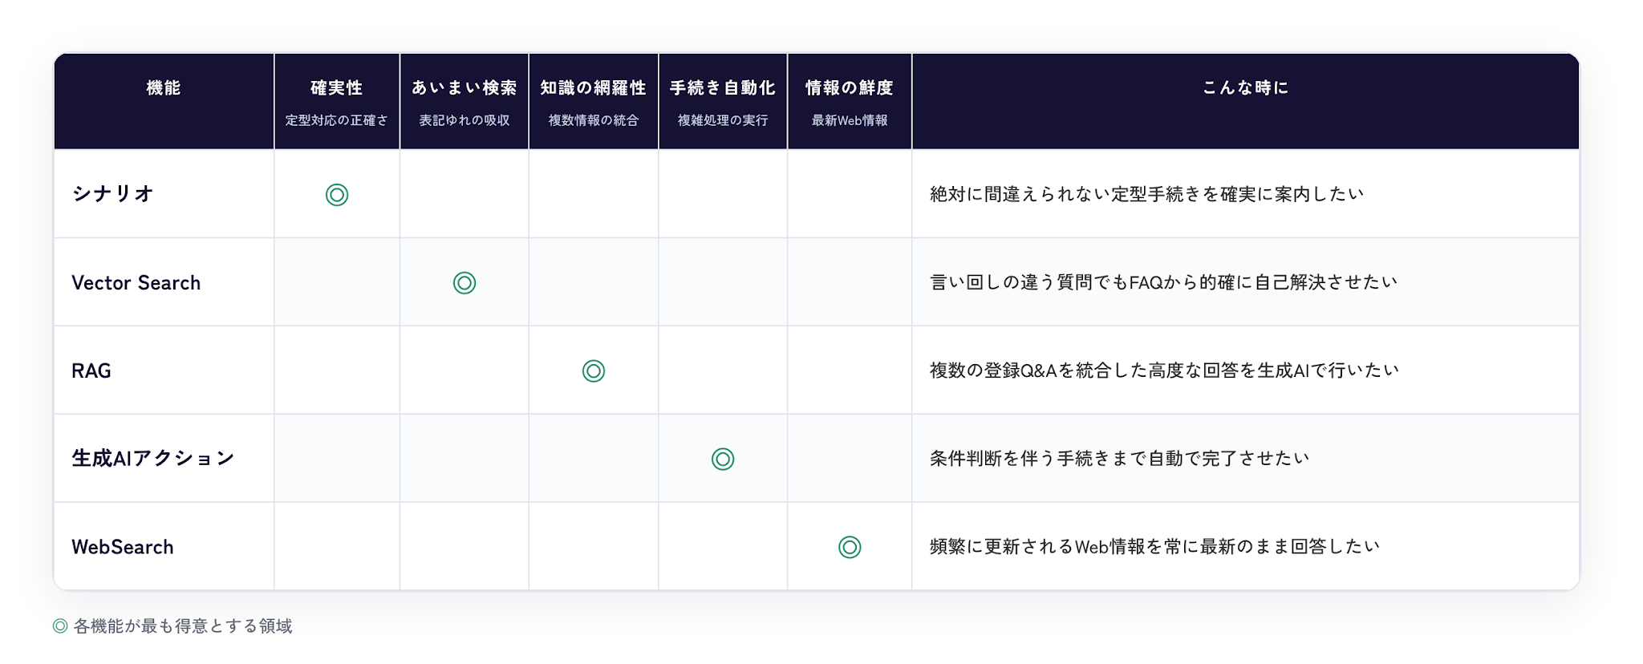The image size is (1643, 664).
Task: Click the double-circle mark in the RAG row
Action: [594, 370]
